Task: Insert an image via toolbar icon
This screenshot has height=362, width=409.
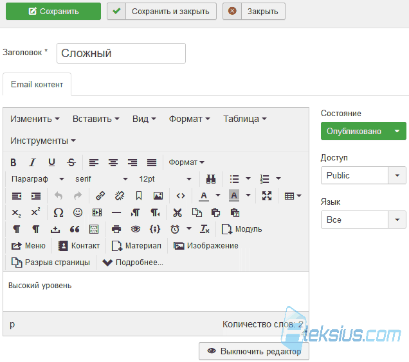Action: tap(158, 196)
